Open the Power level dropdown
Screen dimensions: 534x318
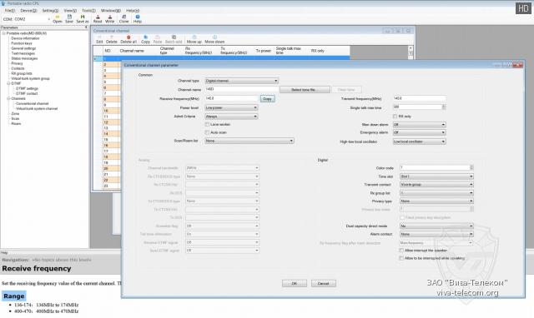click(x=231, y=107)
